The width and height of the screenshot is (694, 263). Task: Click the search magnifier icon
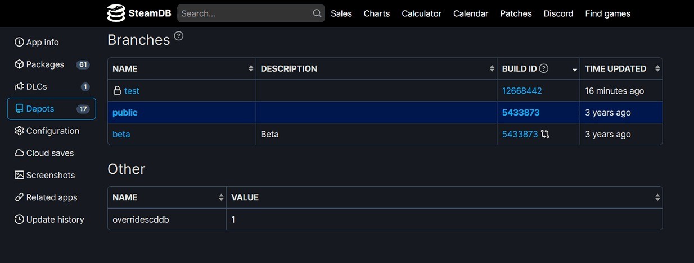(x=317, y=13)
